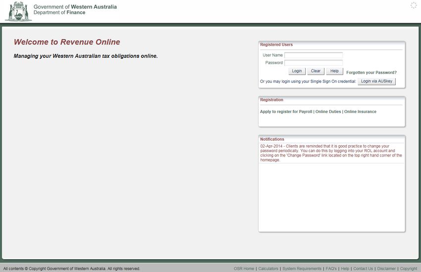Focus the Password input field
This screenshot has width=421, height=272.
tap(314, 63)
